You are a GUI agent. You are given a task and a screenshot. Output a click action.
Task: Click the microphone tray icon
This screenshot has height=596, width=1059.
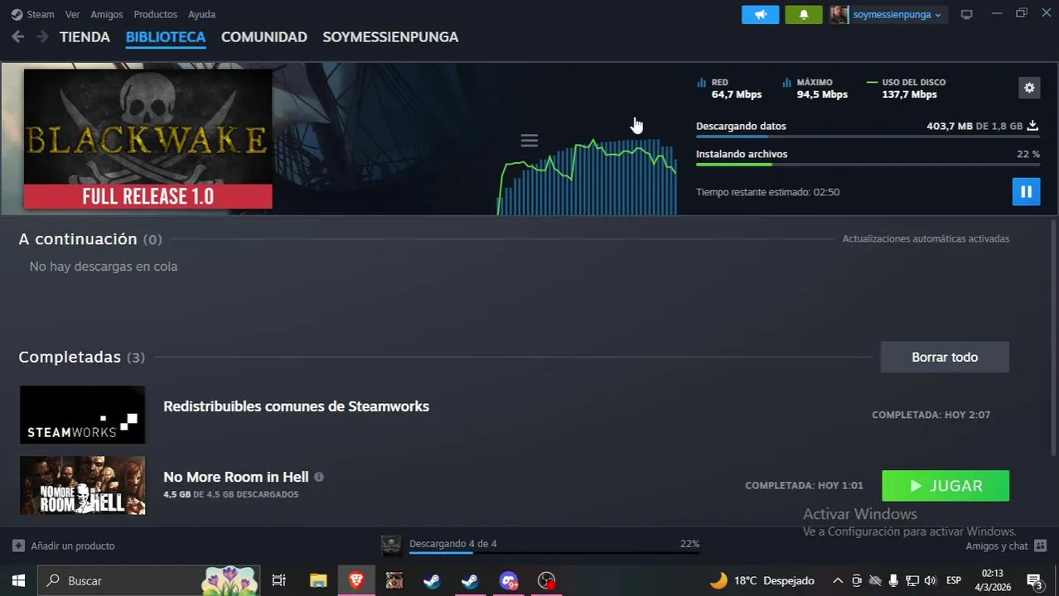coord(894,580)
